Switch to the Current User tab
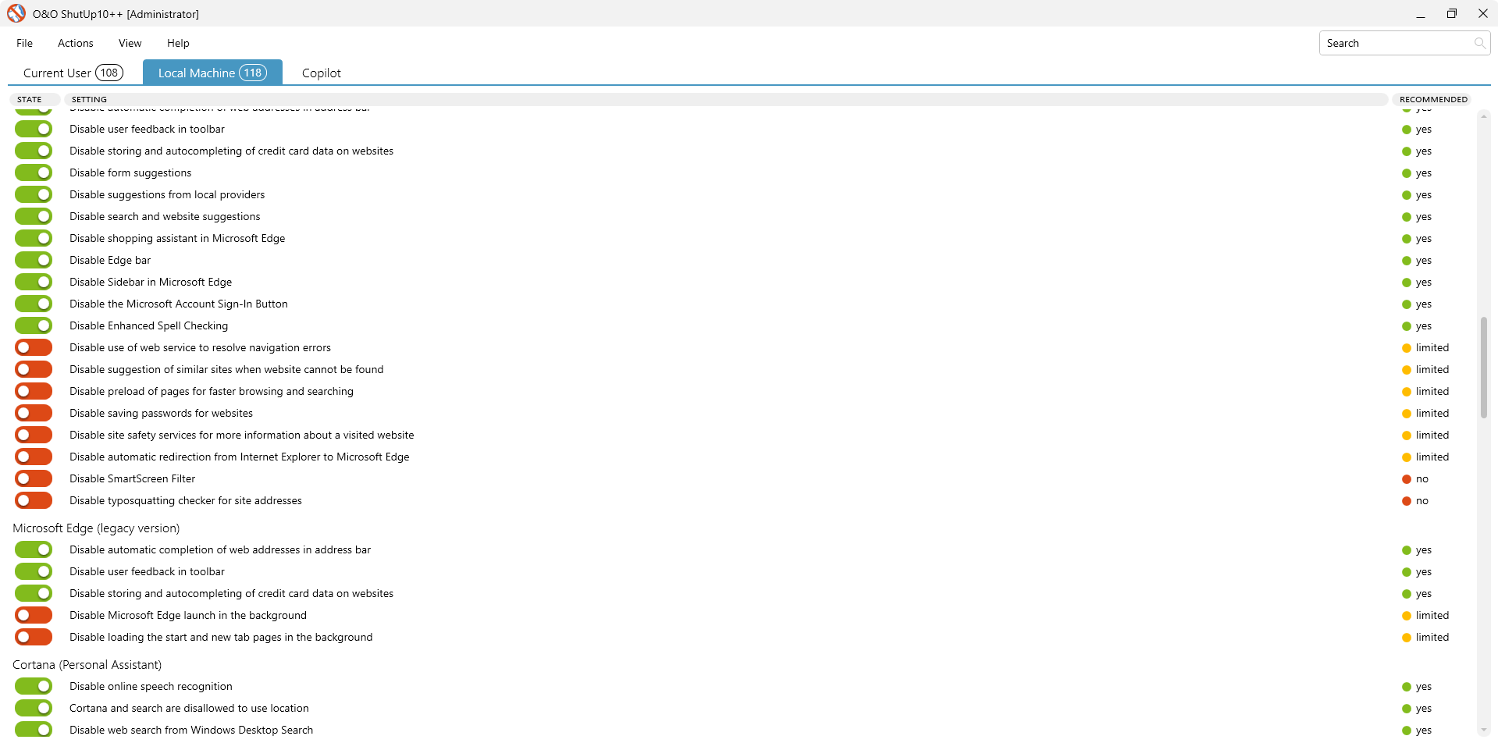The image size is (1498, 743). click(73, 73)
